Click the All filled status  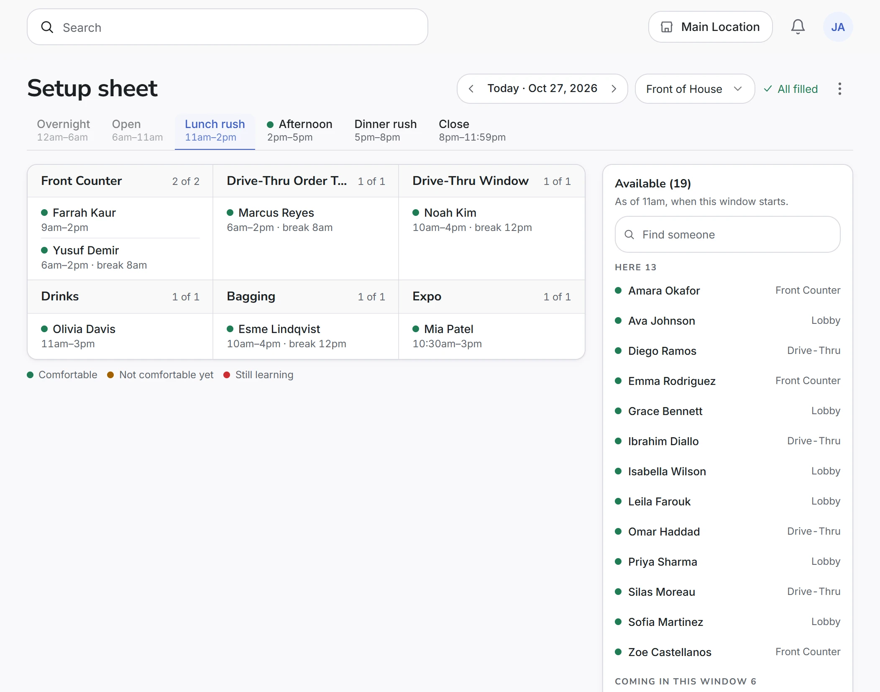pos(790,89)
